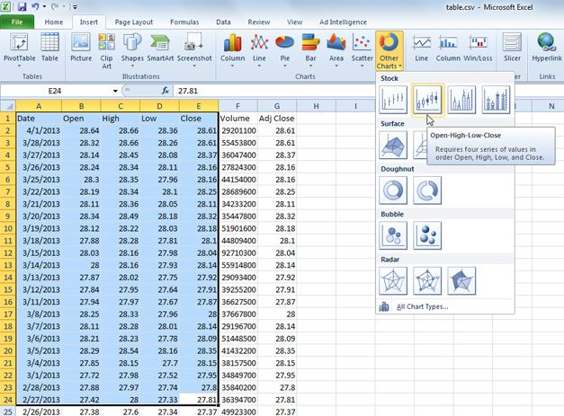Select column header G

264,106
